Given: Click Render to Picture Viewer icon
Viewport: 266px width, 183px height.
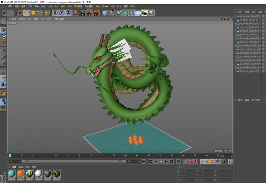Looking at the screenshot, I should [90, 13].
